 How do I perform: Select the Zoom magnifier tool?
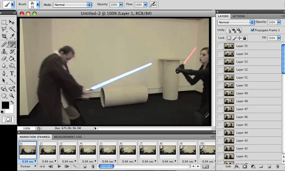12,96
